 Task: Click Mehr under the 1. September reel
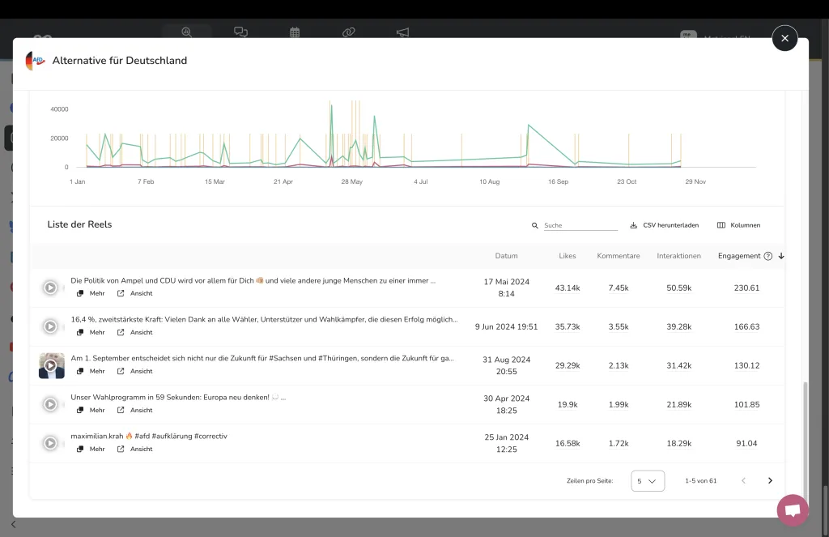pos(91,371)
